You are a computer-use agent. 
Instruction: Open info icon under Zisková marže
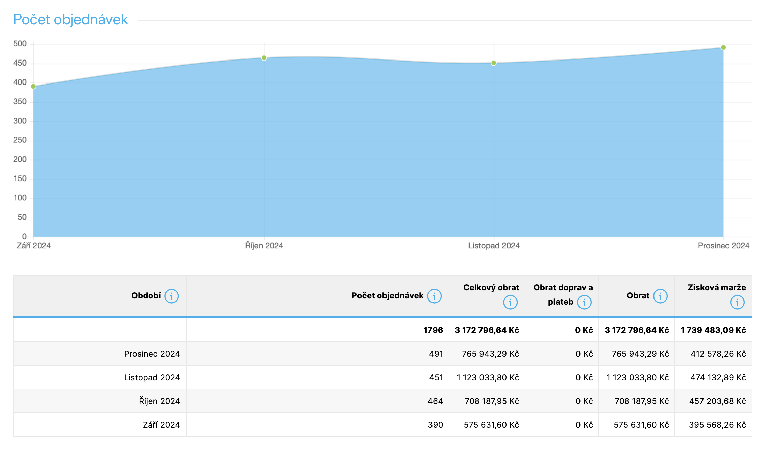click(737, 302)
